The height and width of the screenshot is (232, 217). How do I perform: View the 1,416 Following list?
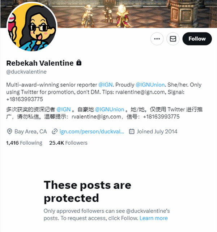click(x=24, y=143)
